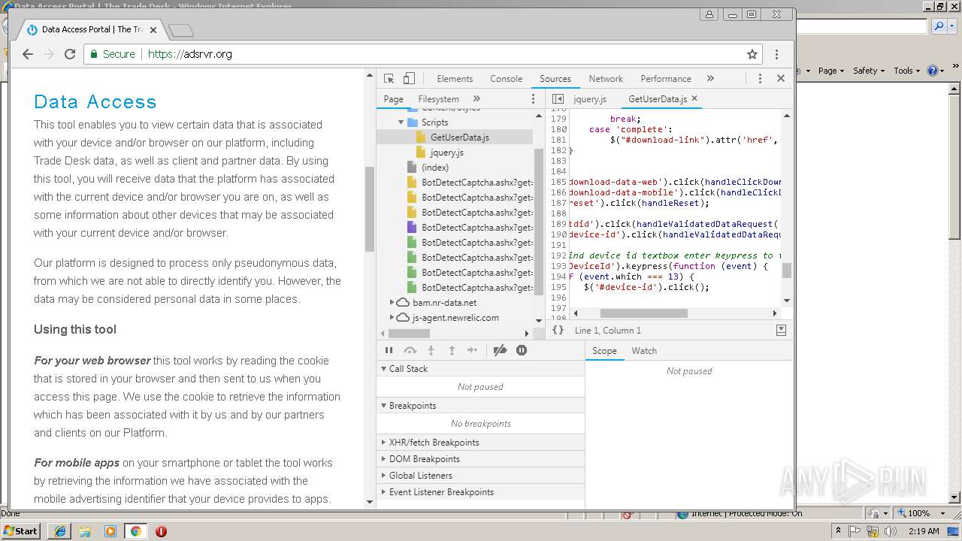The width and height of the screenshot is (962, 541).
Task: Select the Page navigator tab
Action: point(393,99)
